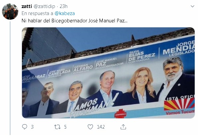Open zatti's round profile avatar
This screenshot has width=198, height=138.
tap(10, 11)
